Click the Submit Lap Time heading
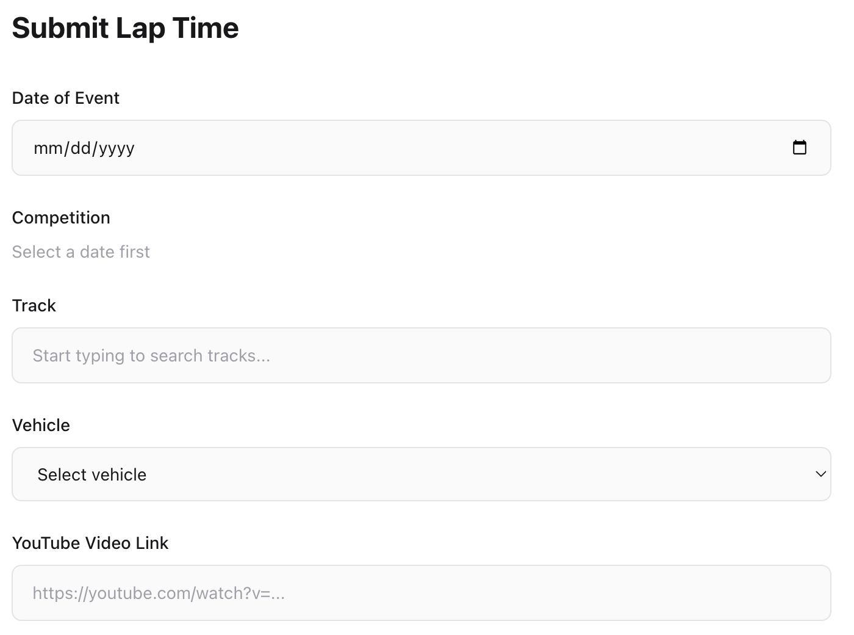 tap(125, 27)
